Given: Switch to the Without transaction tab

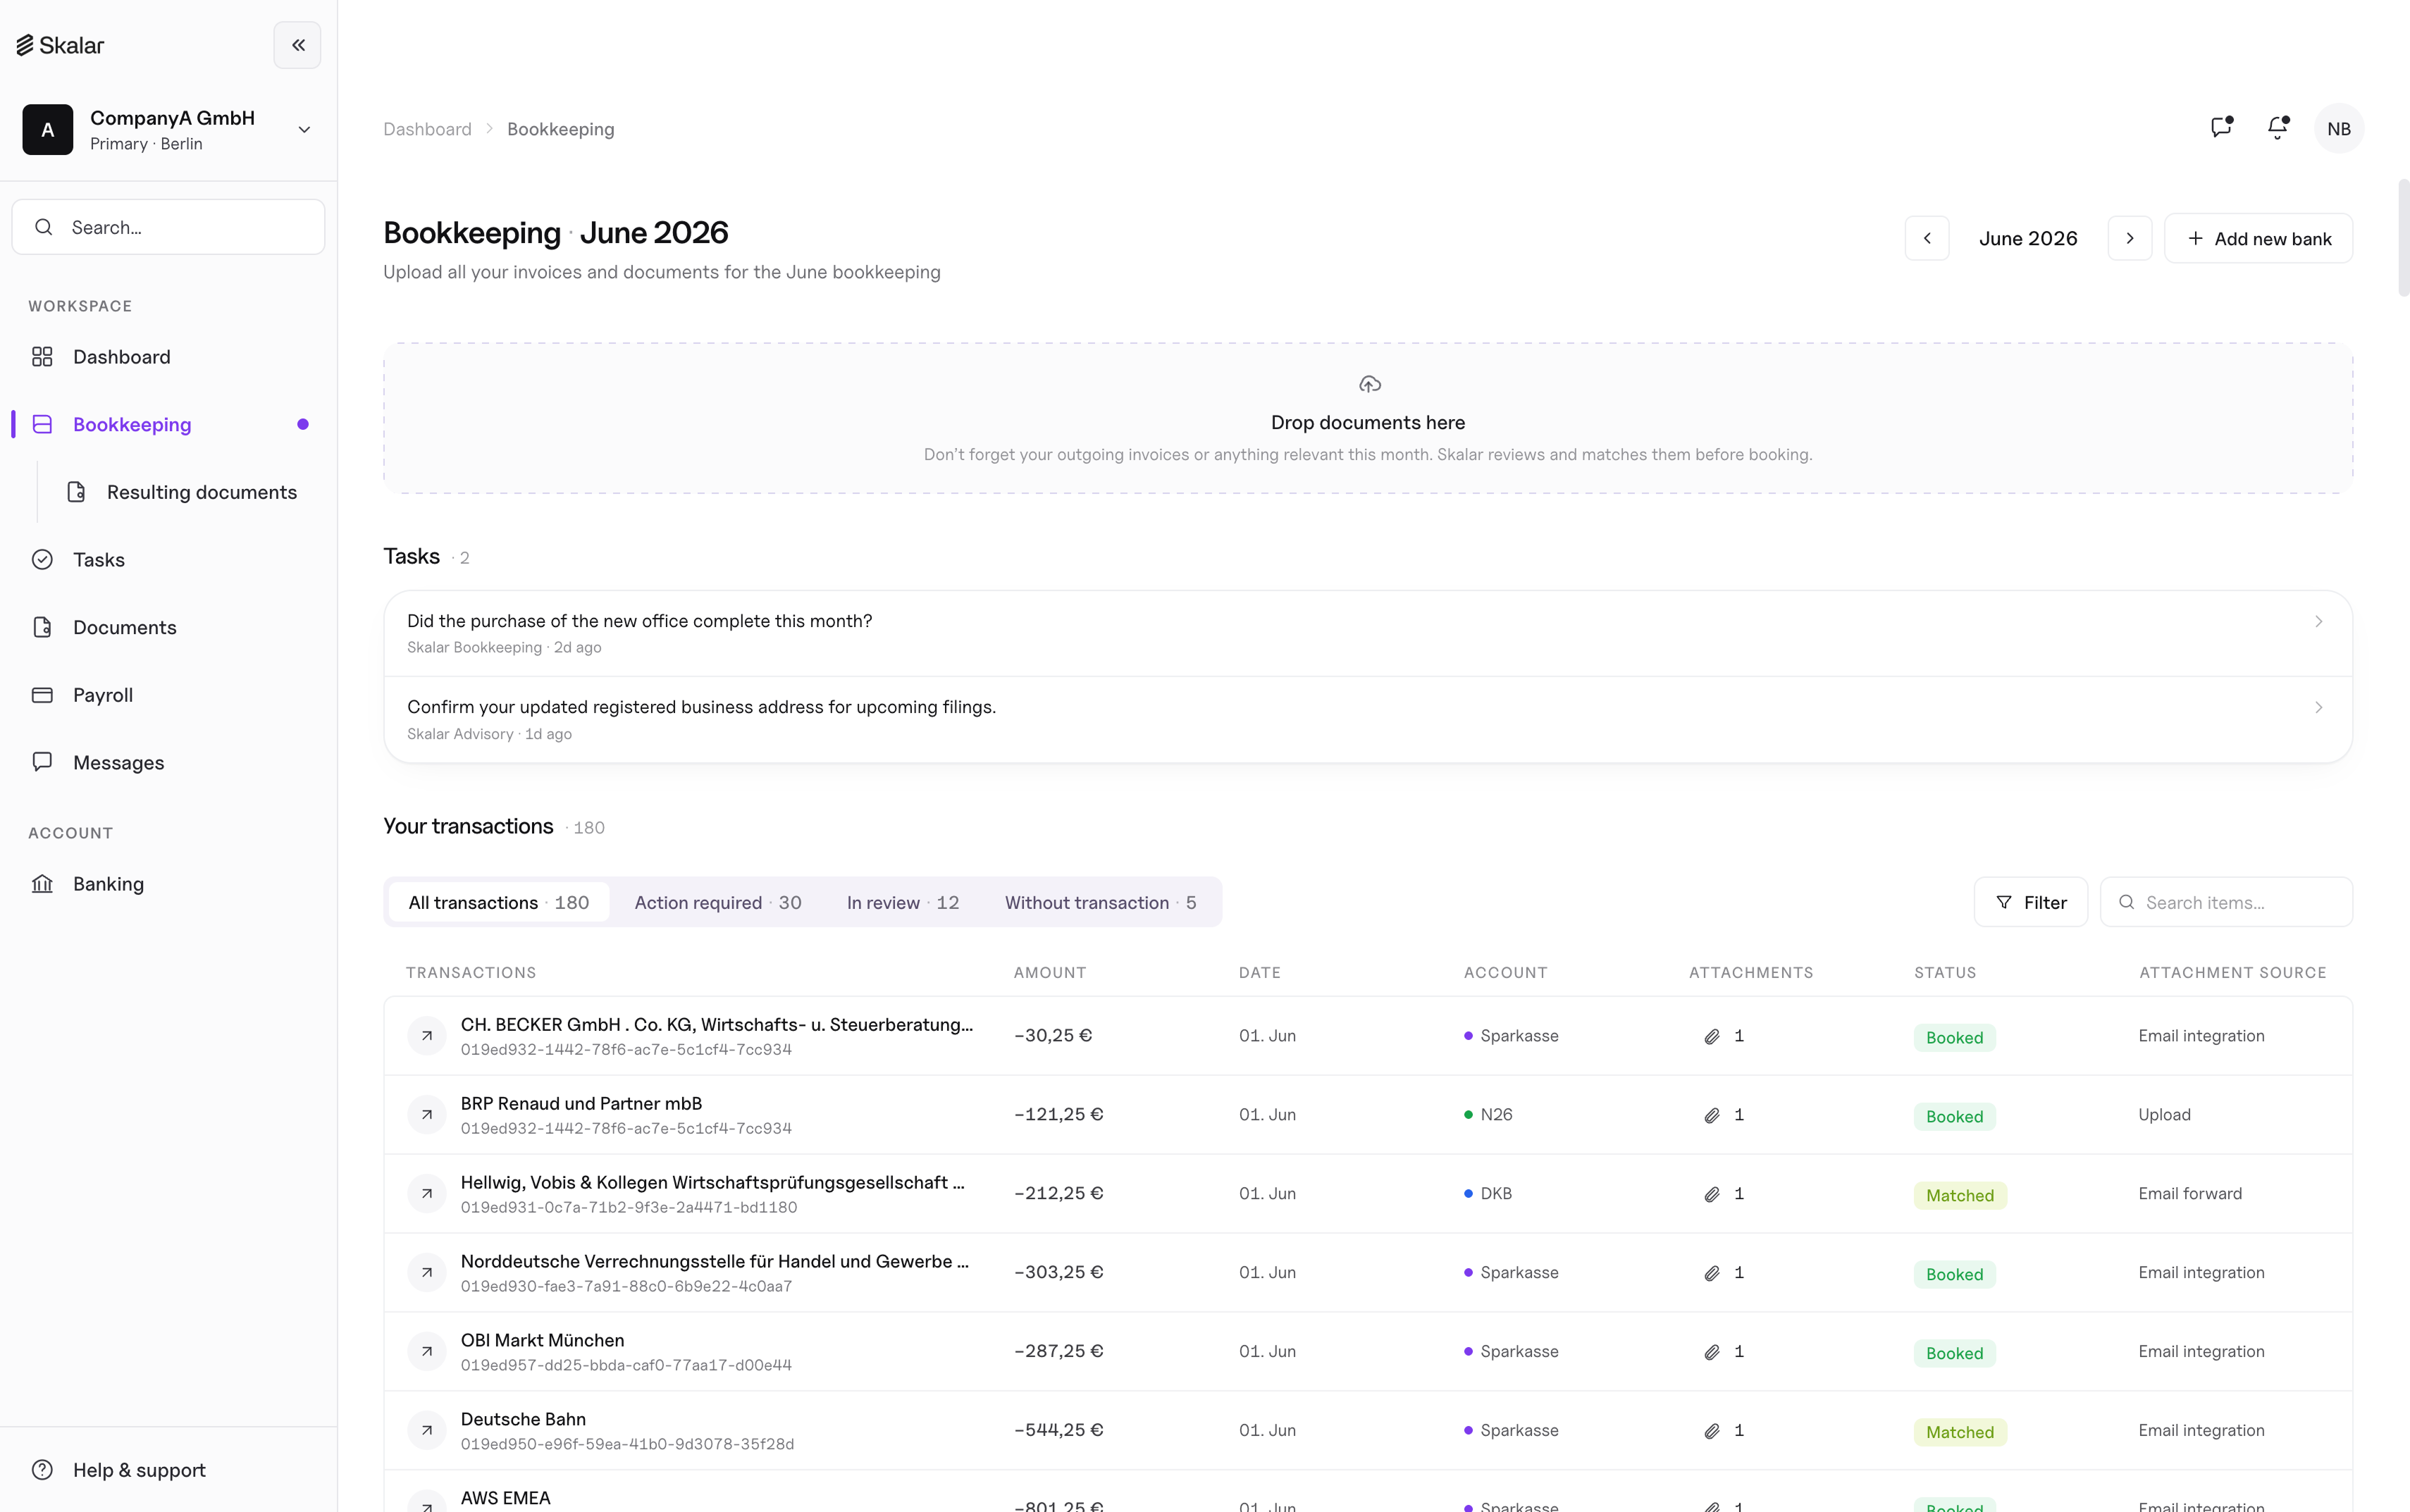Looking at the screenshot, I should 1100,903.
